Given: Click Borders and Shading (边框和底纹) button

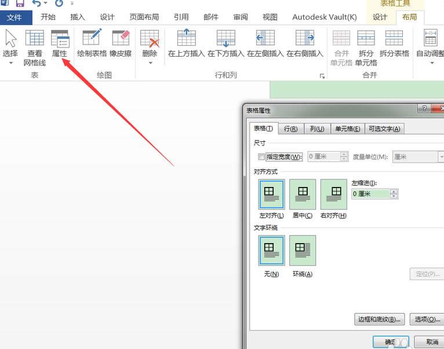Looking at the screenshot, I should pyautogui.click(x=380, y=319).
